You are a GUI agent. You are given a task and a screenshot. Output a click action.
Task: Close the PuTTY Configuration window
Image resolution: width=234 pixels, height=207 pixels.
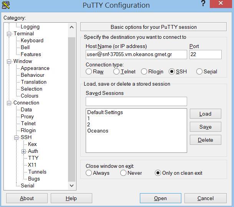coord(221,3)
